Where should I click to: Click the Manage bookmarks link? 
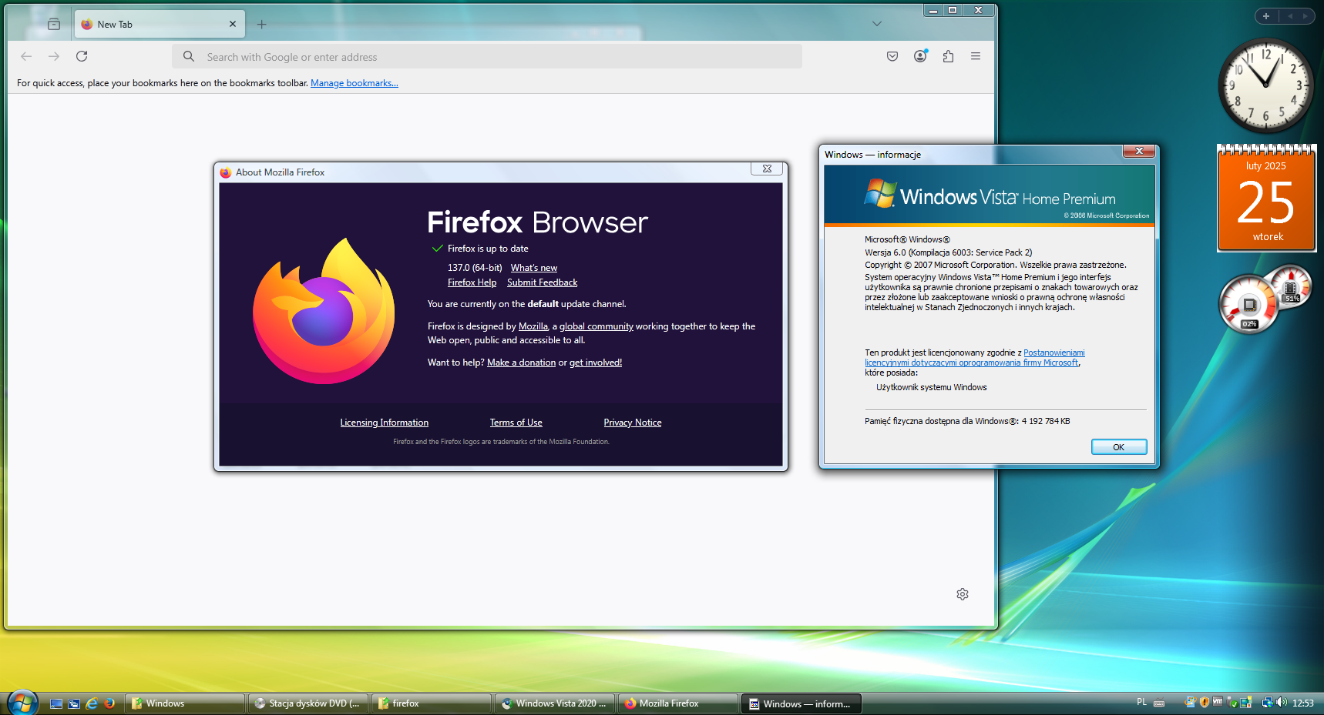pyautogui.click(x=355, y=83)
